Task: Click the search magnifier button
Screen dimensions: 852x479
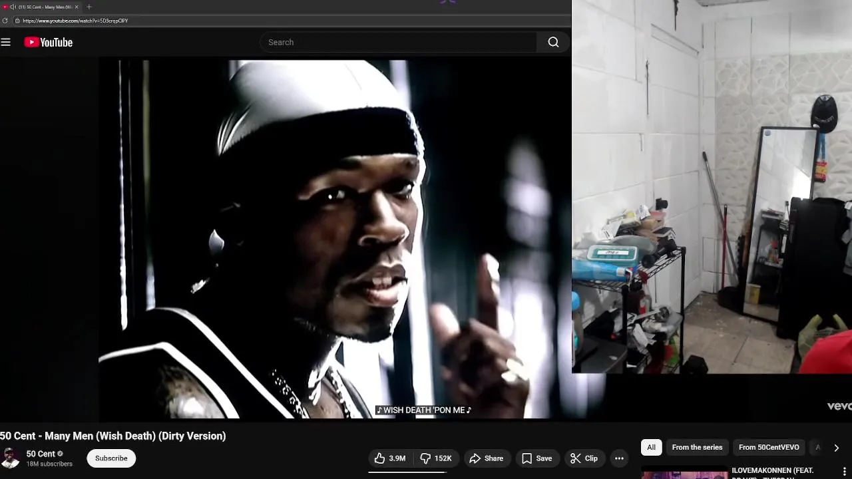Action: tap(553, 42)
